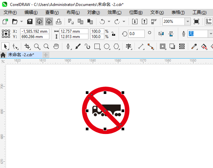Click the plus button to add document

coord(46,55)
